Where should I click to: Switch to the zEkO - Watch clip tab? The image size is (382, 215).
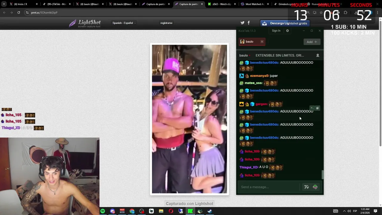pos(221,4)
